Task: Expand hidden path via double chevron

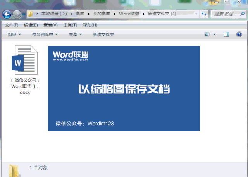Action: pyautogui.click(x=37, y=14)
